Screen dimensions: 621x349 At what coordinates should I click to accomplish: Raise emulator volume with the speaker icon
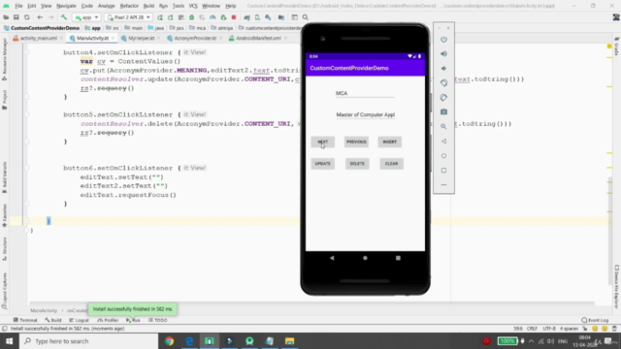point(443,54)
